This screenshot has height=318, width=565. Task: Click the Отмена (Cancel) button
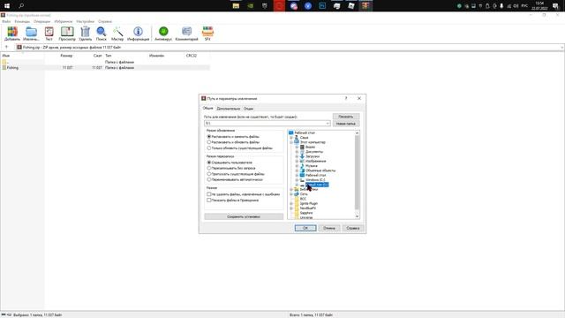pyautogui.click(x=329, y=228)
